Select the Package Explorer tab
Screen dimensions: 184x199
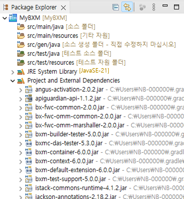34,7
